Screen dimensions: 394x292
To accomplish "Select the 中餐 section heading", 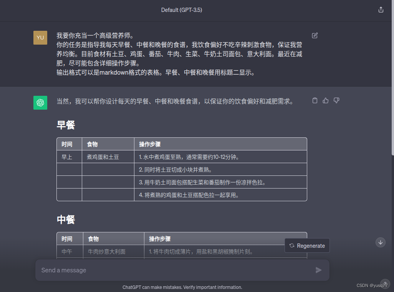I will click(x=65, y=219).
